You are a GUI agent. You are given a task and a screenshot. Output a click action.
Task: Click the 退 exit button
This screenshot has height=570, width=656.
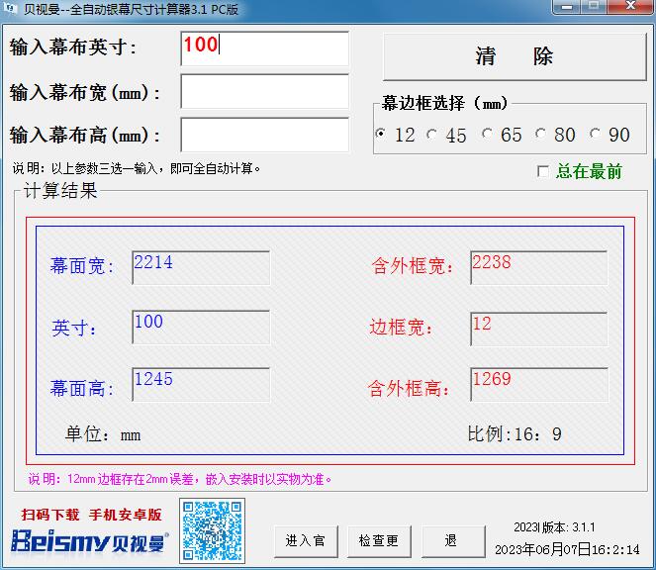click(x=453, y=541)
